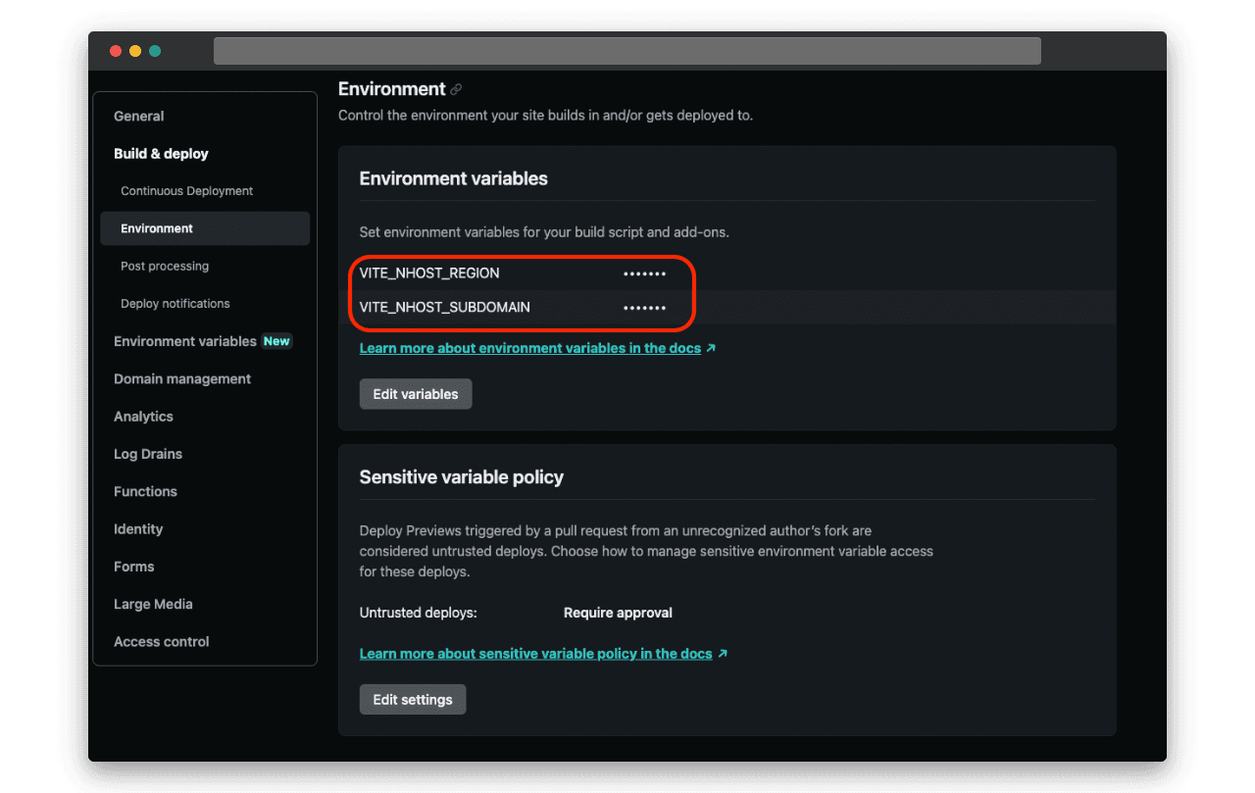Viewport: 1255px width, 793px height.
Task: Open Environment variables marked New
Action: tap(185, 341)
